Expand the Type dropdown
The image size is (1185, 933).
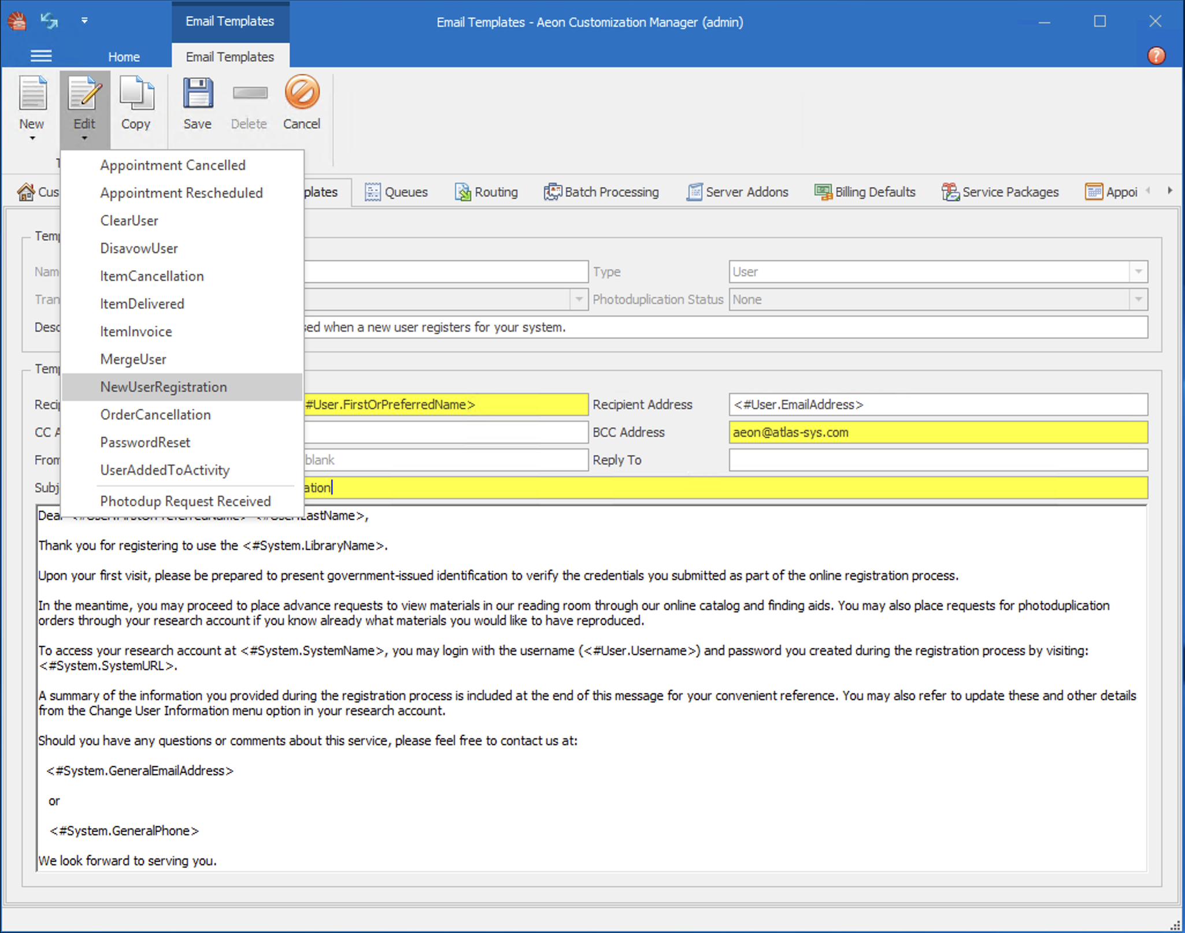(x=1138, y=272)
